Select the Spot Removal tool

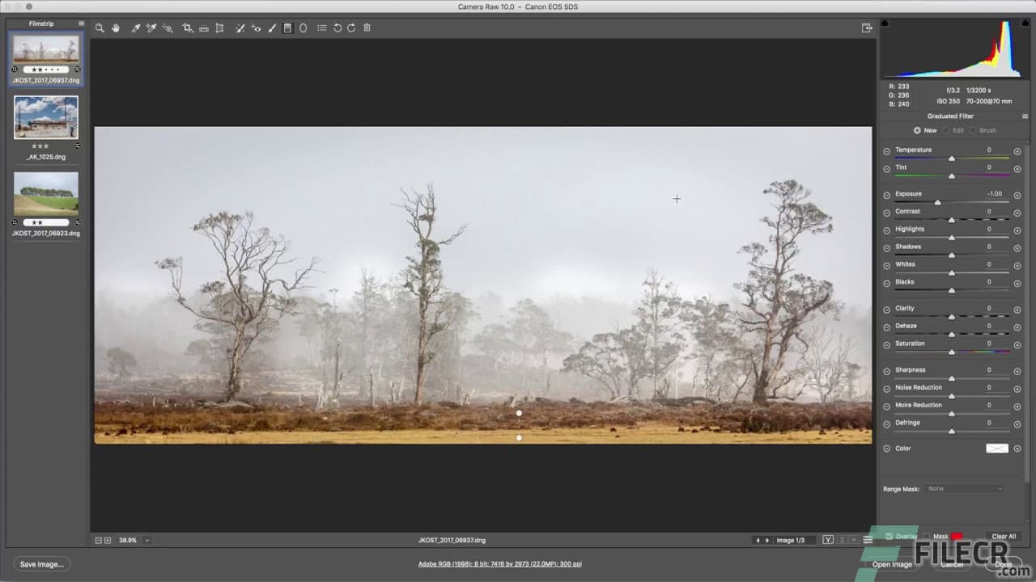240,27
